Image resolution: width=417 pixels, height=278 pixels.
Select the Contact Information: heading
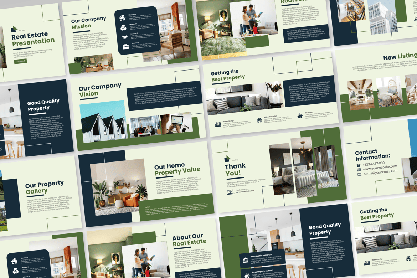(x=372, y=155)
